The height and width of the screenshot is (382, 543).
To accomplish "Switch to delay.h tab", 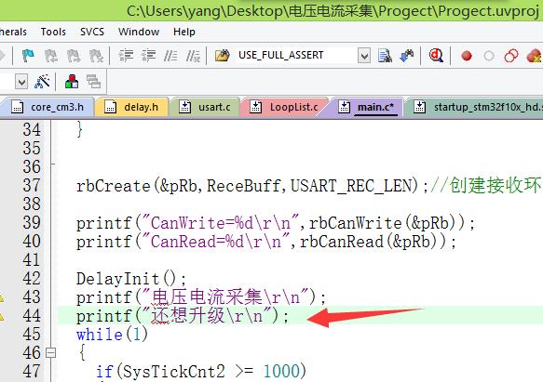I will pyautogui.click(x=131, y=107).
